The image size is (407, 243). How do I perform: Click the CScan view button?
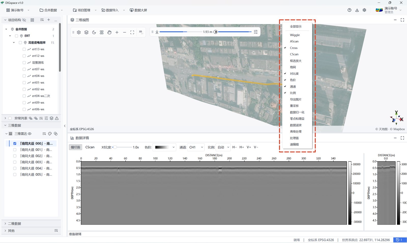click(x=90, y=147)
